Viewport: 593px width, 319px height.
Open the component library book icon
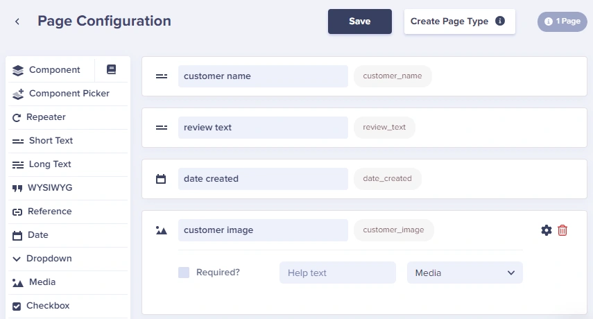[x=111, y=69]
